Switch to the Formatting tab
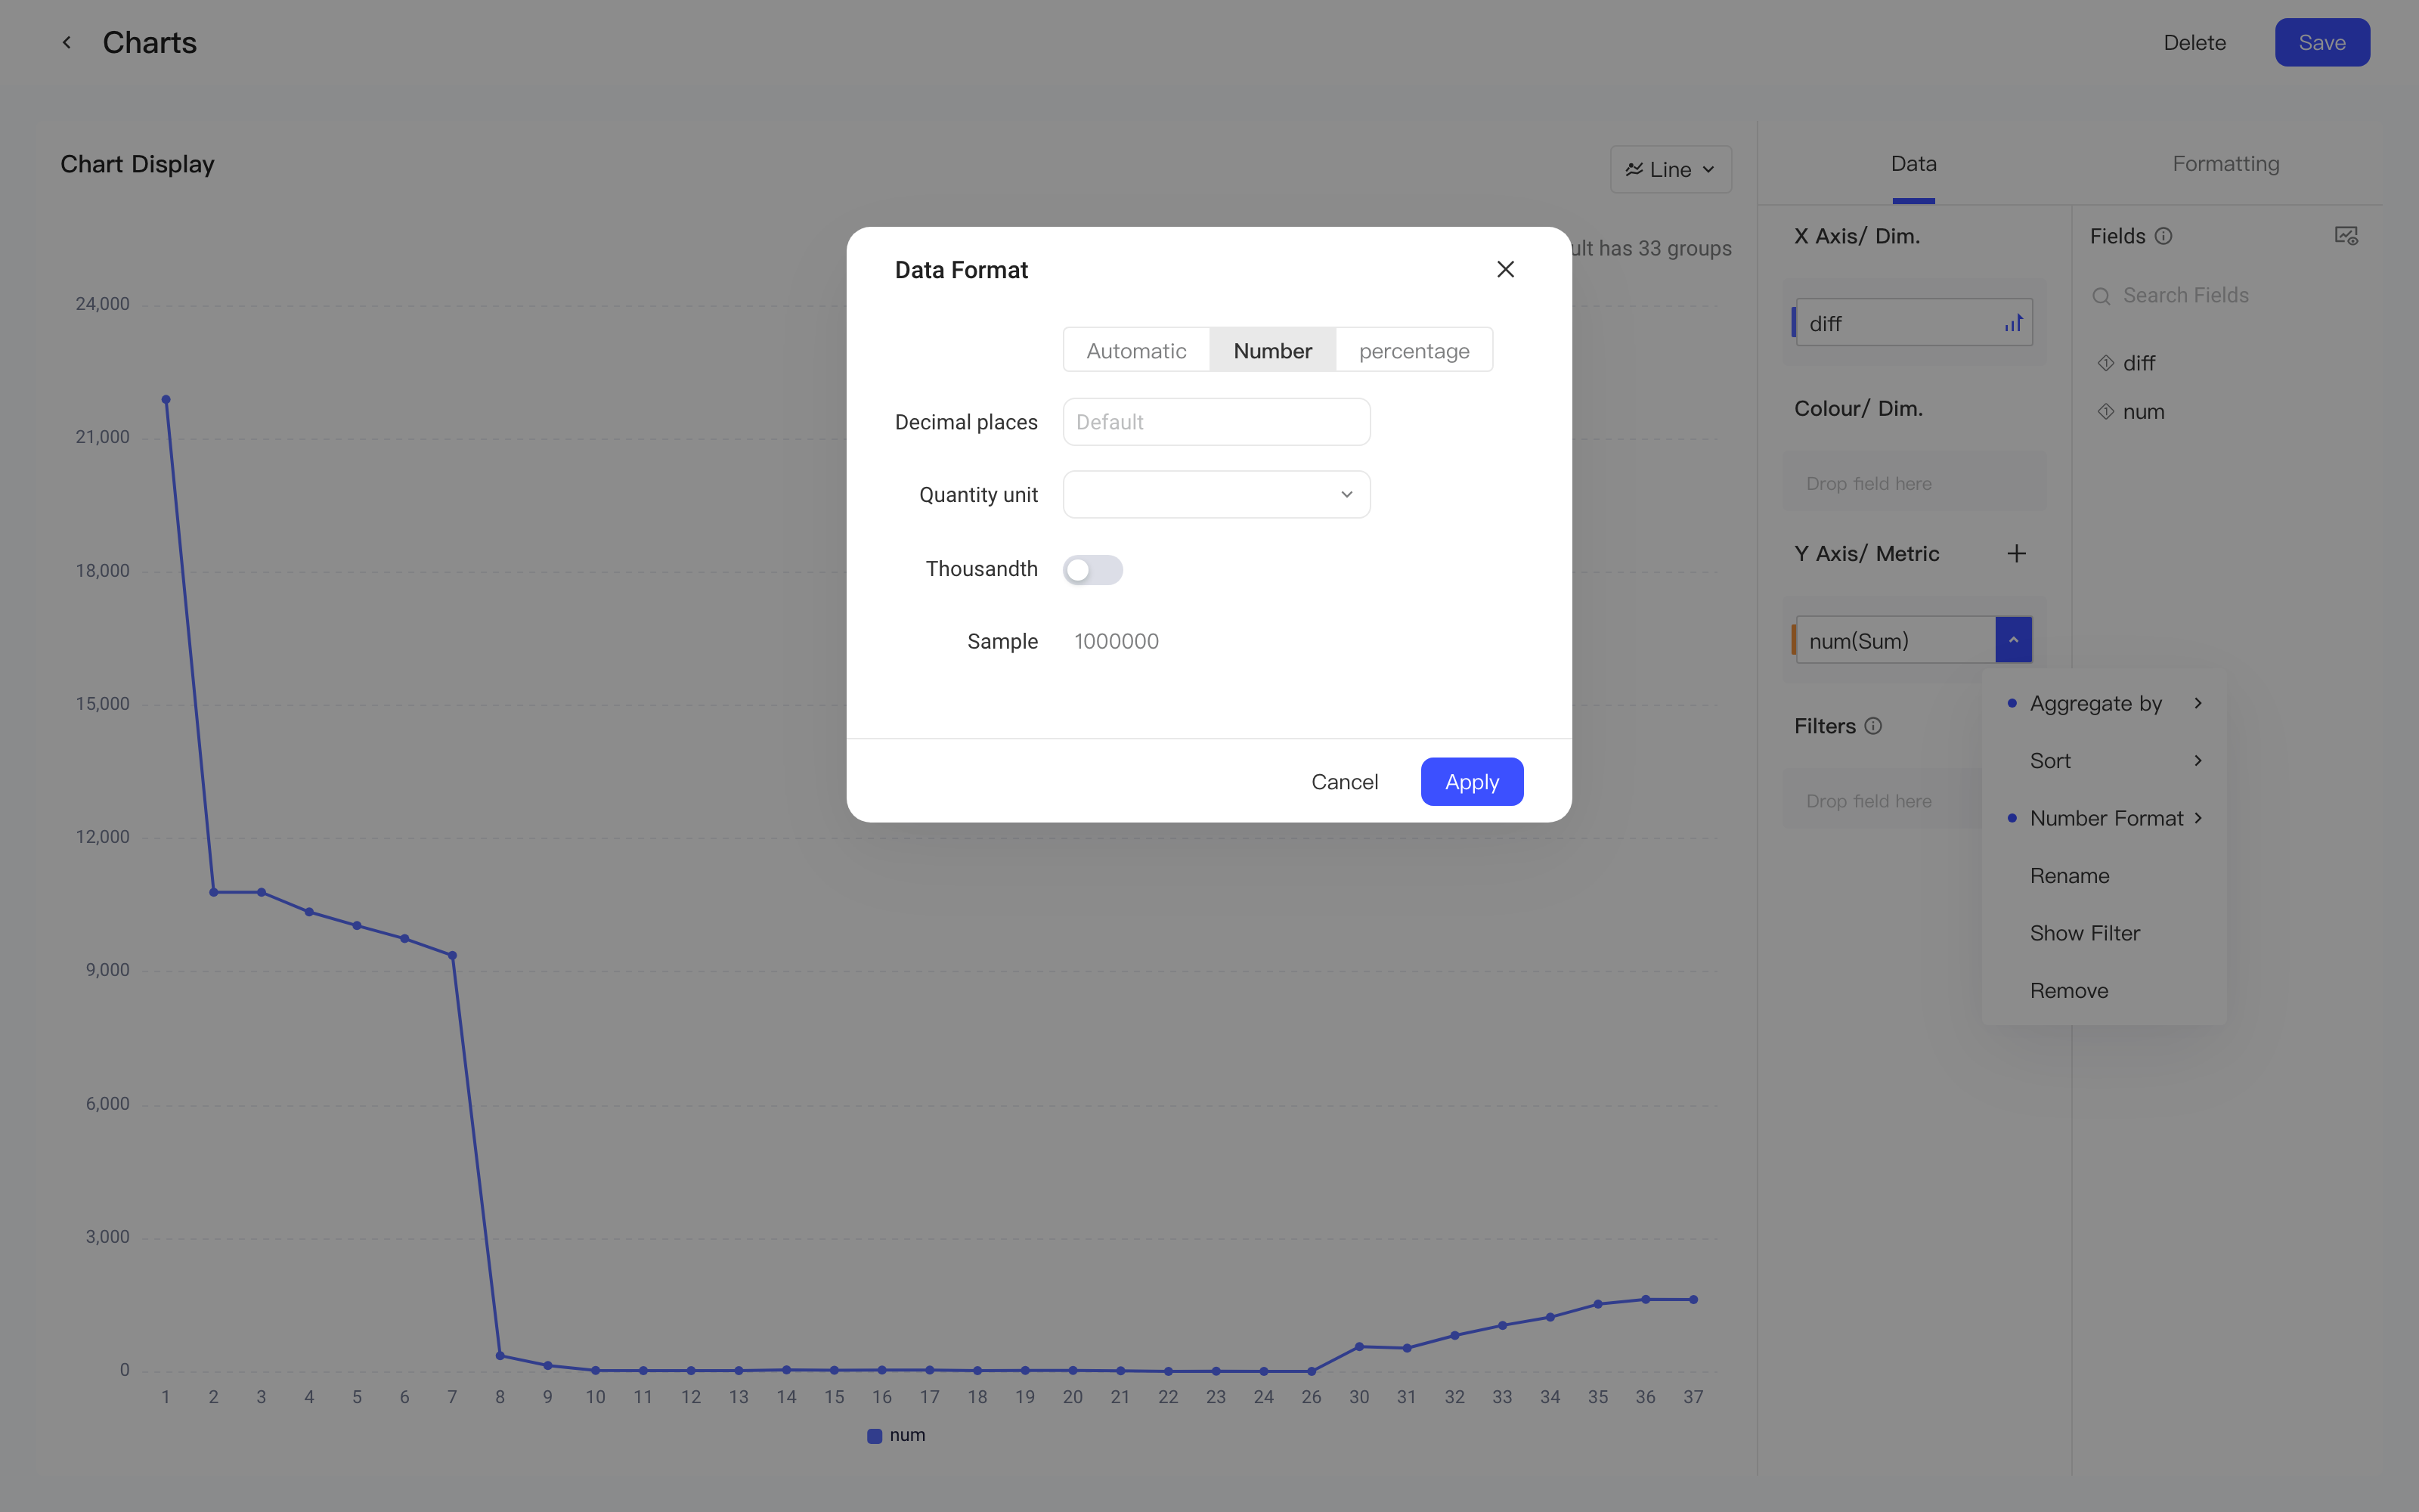Image resolution: width=2419 pixels, height=1512 pixels. pos(2226,164)
